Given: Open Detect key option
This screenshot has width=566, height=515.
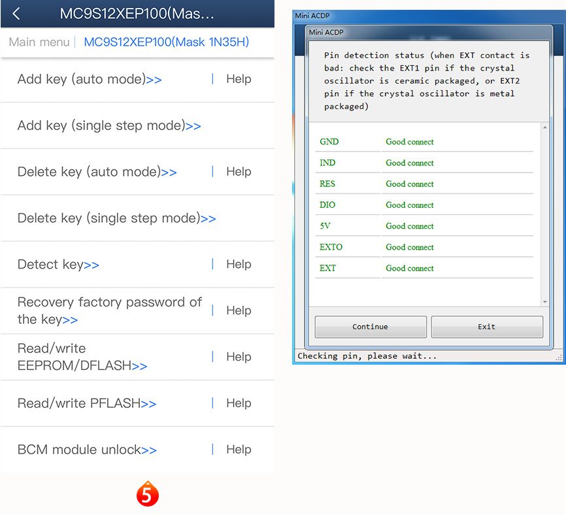Looking at the screenshot, I should click(x=58, y=265).
